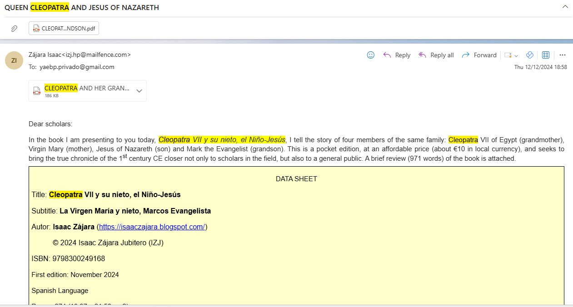This screenshot has height=307, width=573.
Task: Open isaaczajara.blogspot.com link
Action: pyautogui.click(x=152, y=227)
